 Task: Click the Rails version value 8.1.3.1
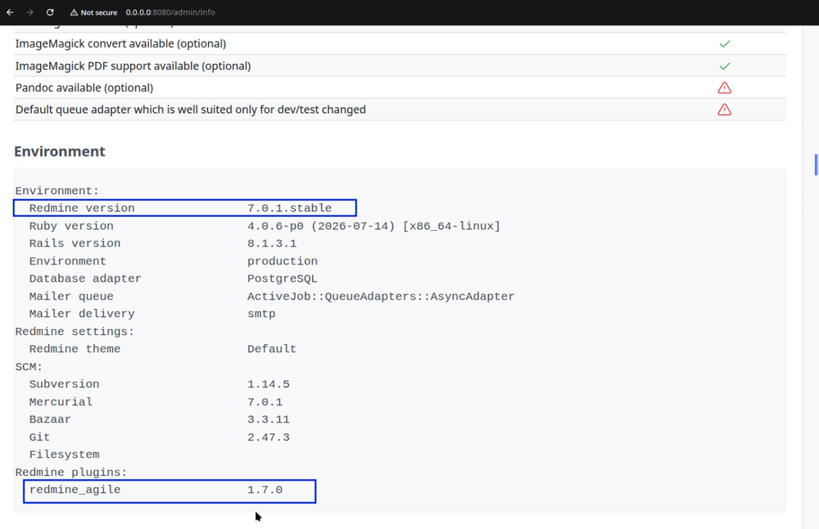272,243
